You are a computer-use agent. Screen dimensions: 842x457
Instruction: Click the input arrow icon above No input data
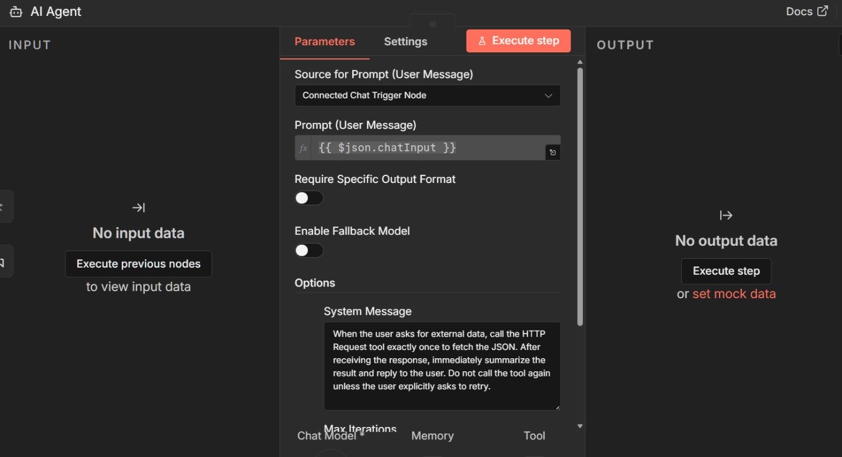[138, 208]
